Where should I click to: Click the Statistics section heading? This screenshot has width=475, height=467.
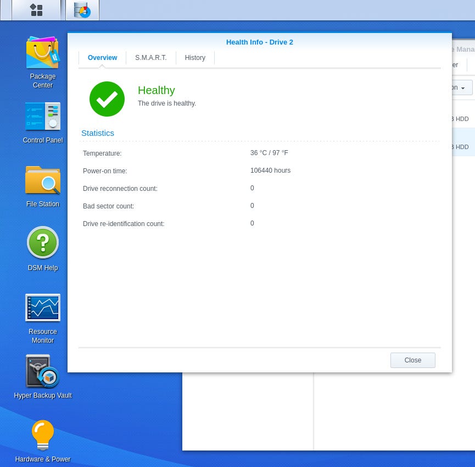tap(98, 133)
